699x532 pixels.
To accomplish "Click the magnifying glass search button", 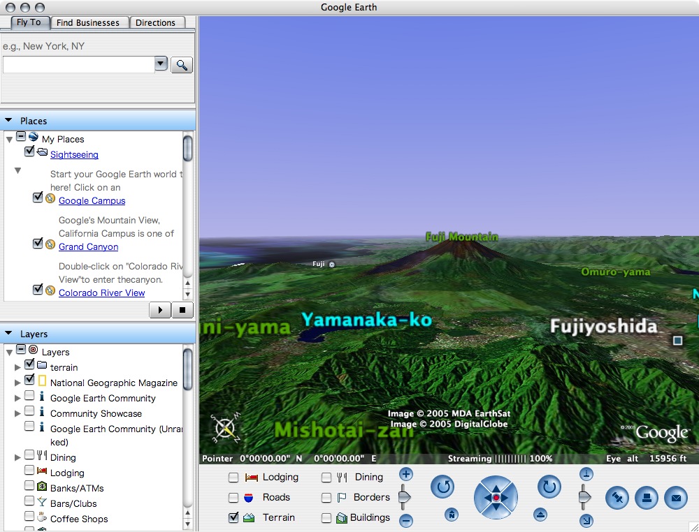I will click(x=182, y=65).
